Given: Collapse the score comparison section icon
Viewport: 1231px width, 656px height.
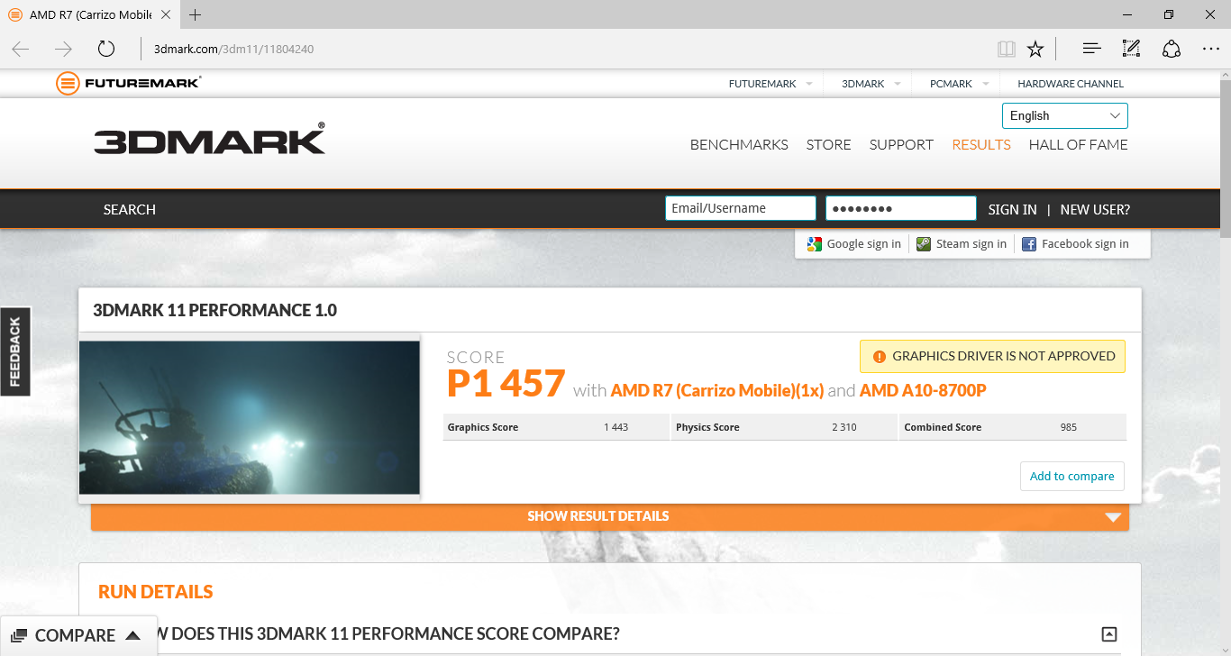Looking at the screenshot, I should coord(1109,633).
